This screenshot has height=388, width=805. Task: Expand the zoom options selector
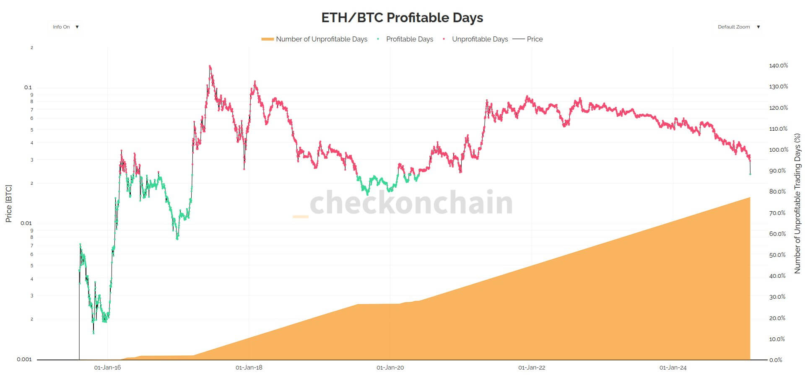pyautogui.click(x=738, y=26)
